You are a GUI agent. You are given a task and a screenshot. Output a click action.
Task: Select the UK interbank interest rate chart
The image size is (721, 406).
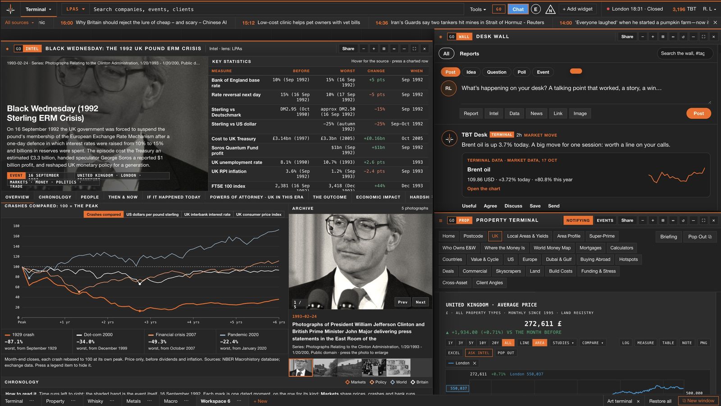click(x=207, y=214)
